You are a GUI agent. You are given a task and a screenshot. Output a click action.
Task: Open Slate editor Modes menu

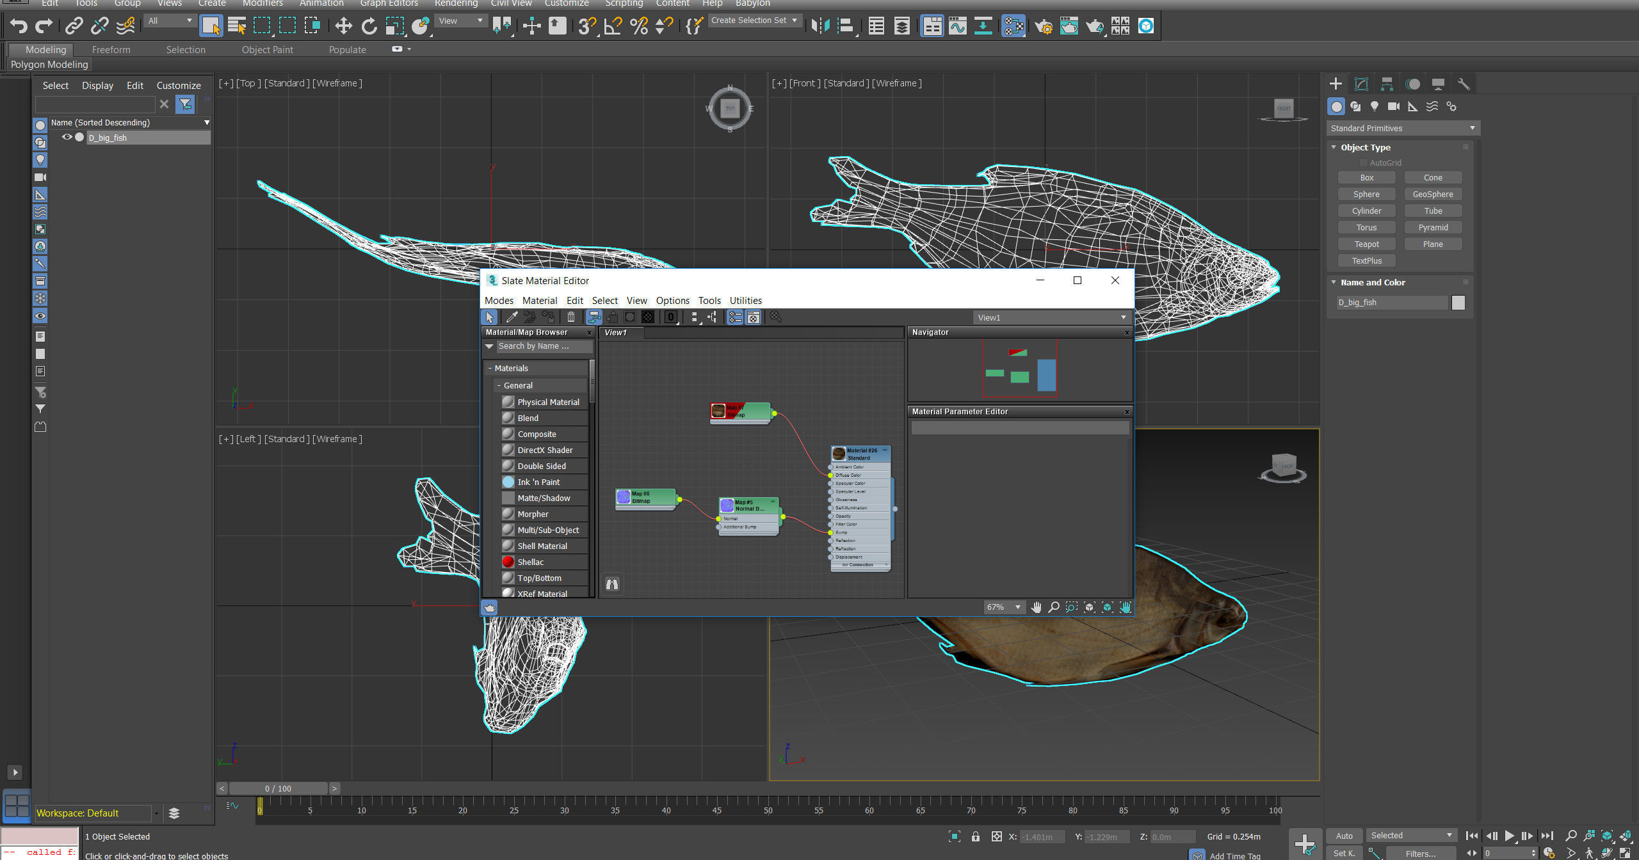(x=499, y=301)
